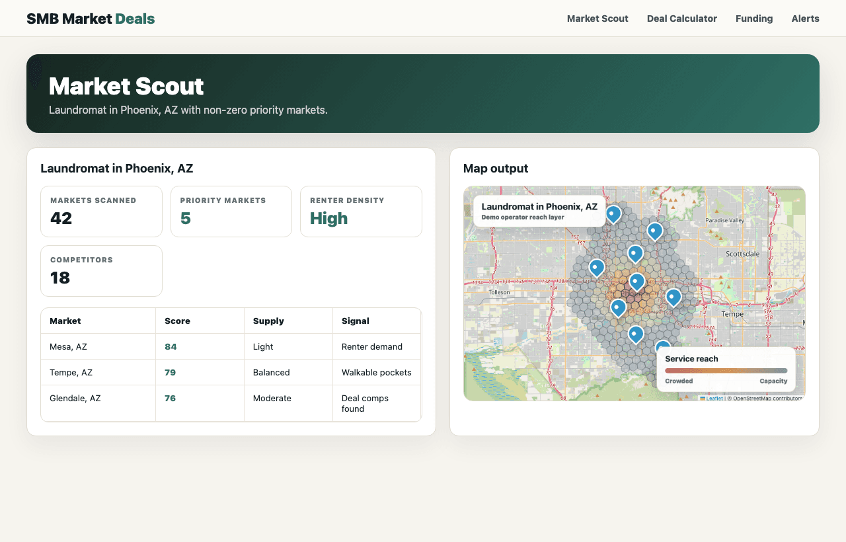The width and height of the screenshot is (846, 542).
Task: Click the score 76 for Glendale
Action: (171, 398)
